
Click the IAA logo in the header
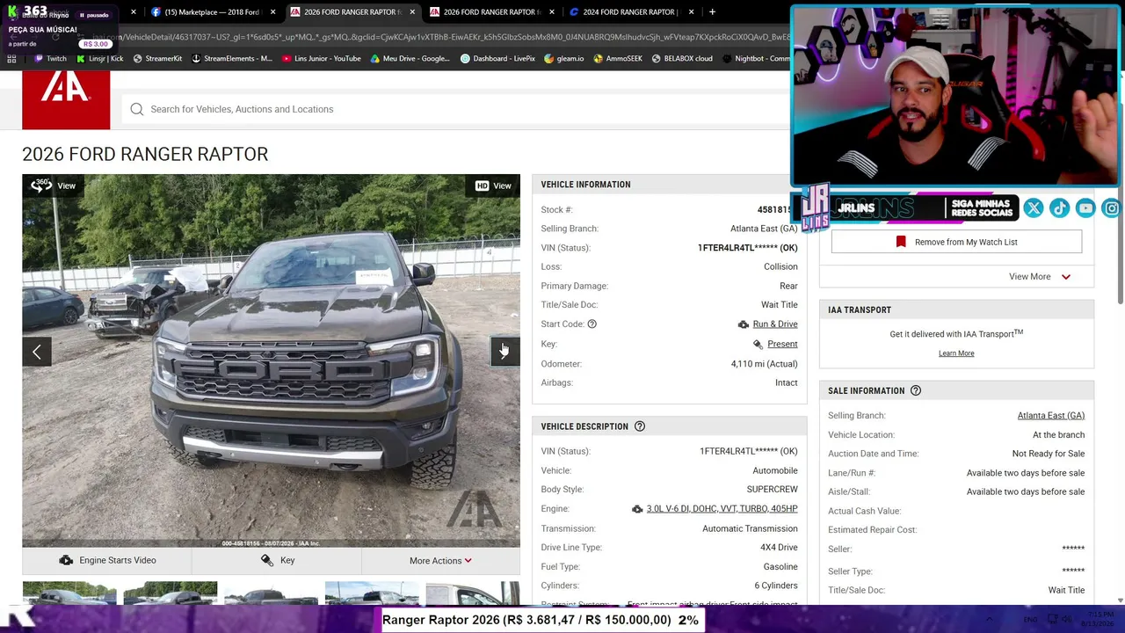coord(66,100)
